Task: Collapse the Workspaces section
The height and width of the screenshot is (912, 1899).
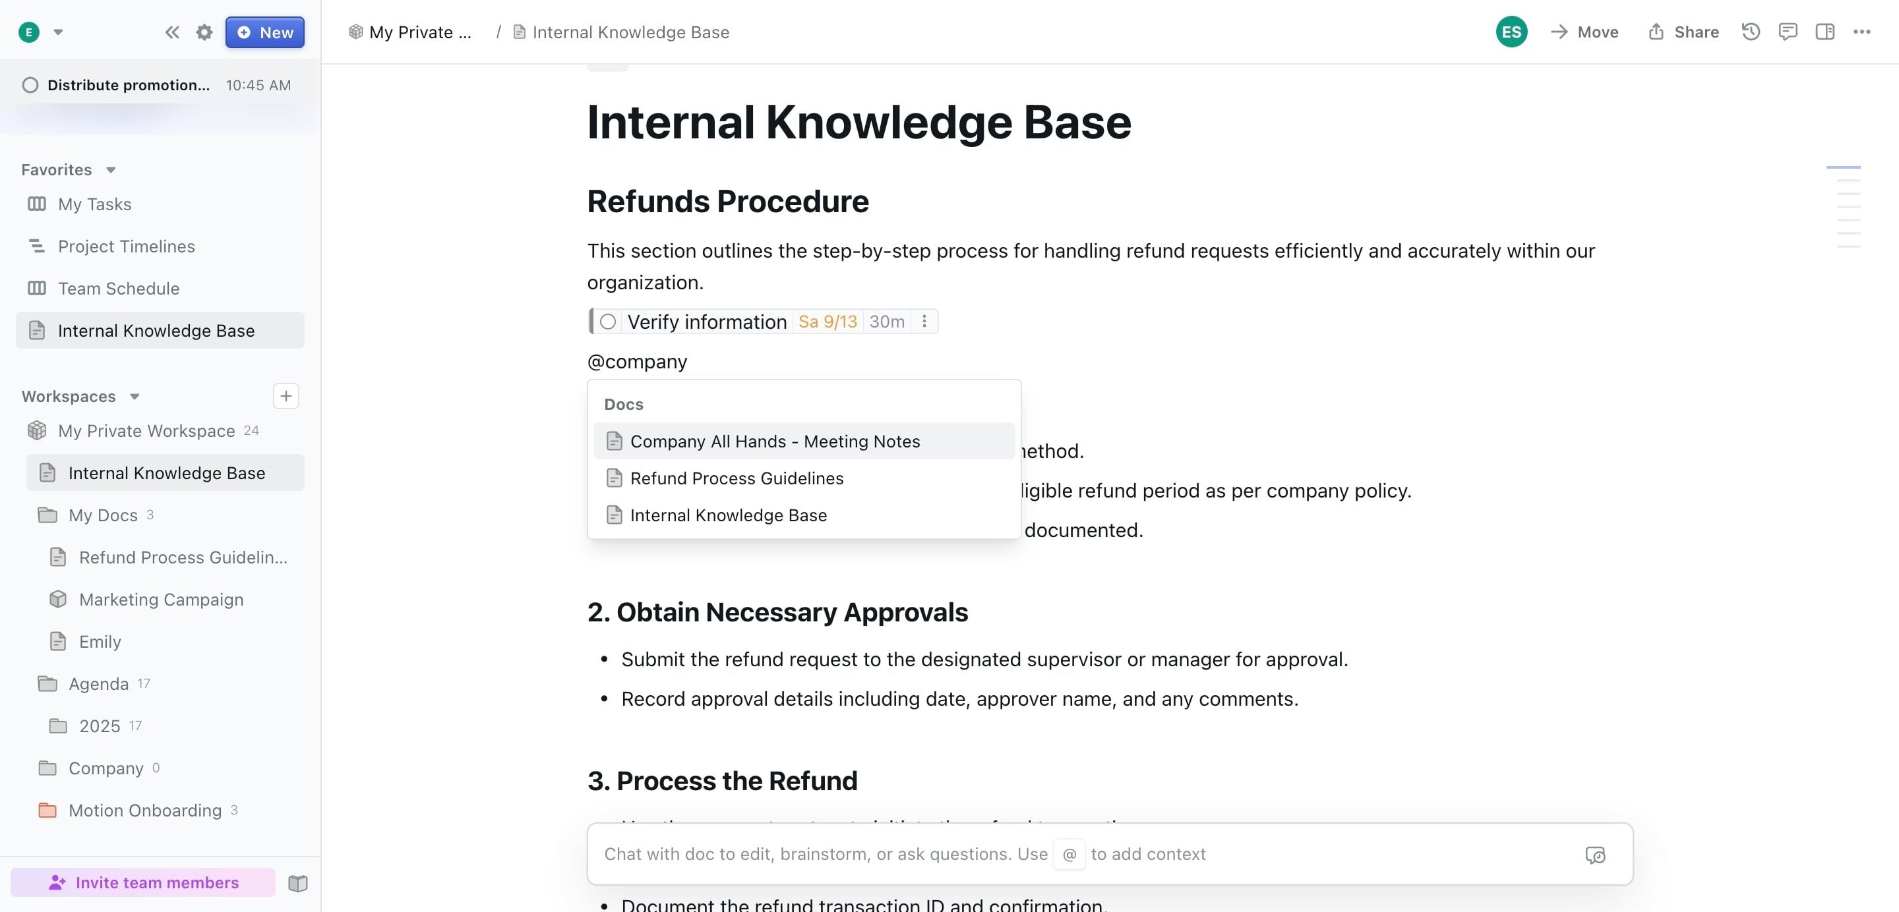Action: coord(134,396)
